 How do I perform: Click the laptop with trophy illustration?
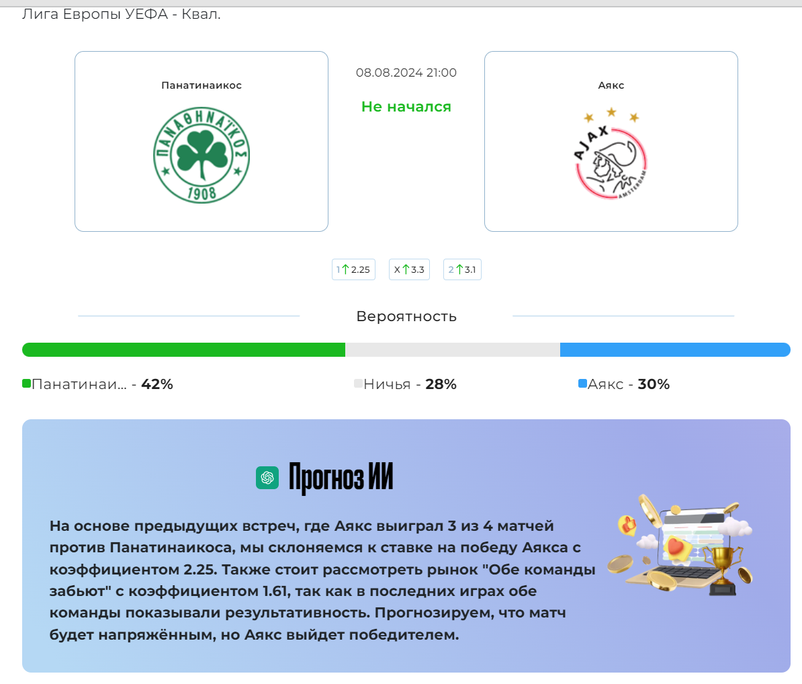(680, 546)
